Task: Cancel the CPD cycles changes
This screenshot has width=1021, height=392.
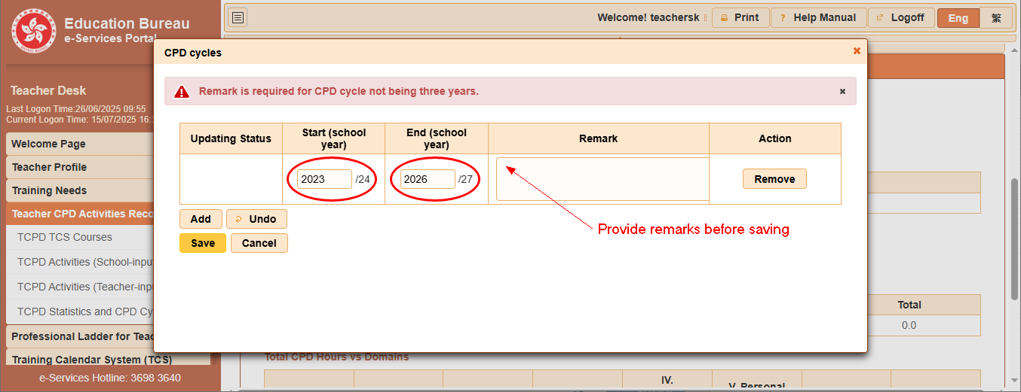Action: (259, 243)
